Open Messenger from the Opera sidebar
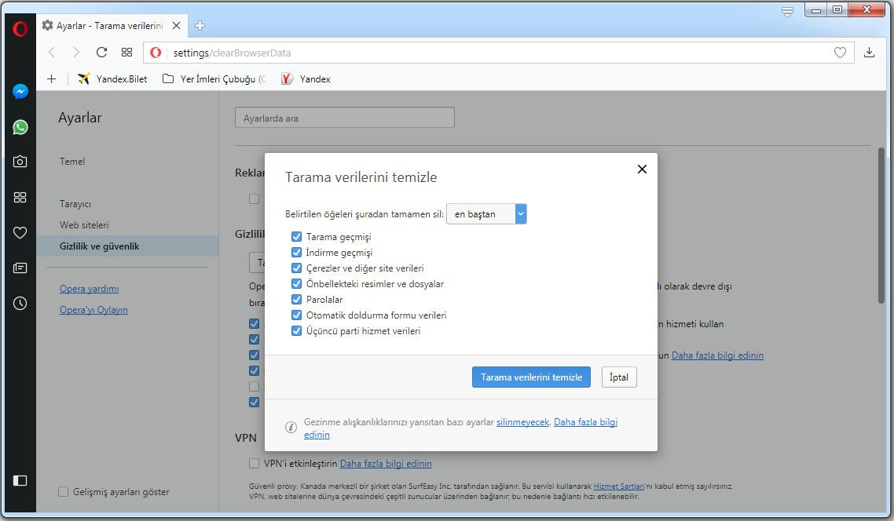 click(20, 92)
